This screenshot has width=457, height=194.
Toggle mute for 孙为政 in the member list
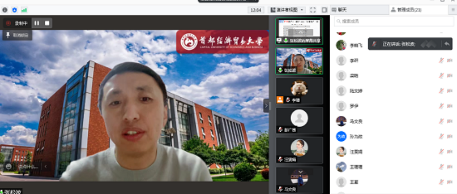[441, 136]
